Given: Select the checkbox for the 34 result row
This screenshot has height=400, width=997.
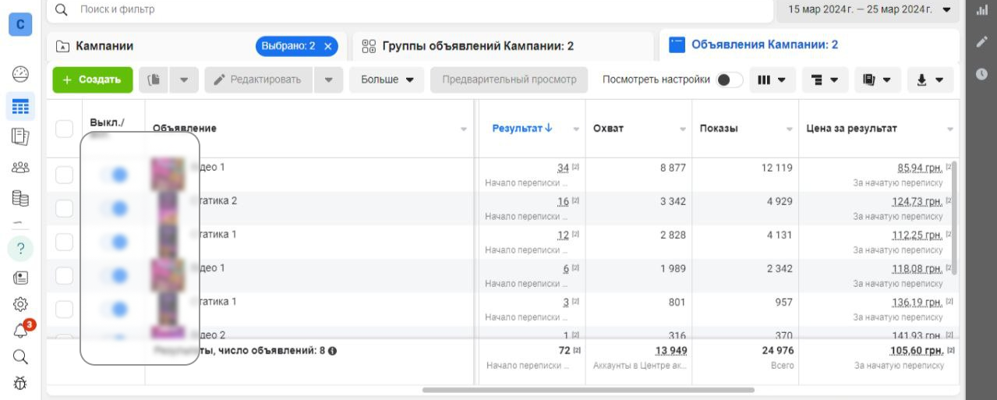Looking at the screenshot, I should (x=64, y=175).
